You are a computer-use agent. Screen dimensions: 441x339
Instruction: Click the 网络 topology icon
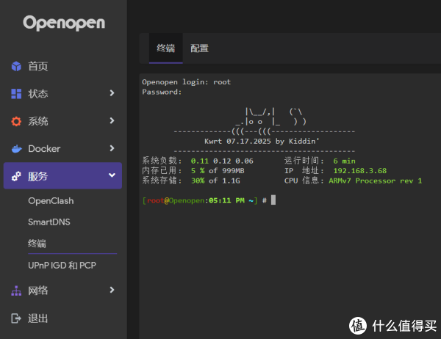pos(16,291)
